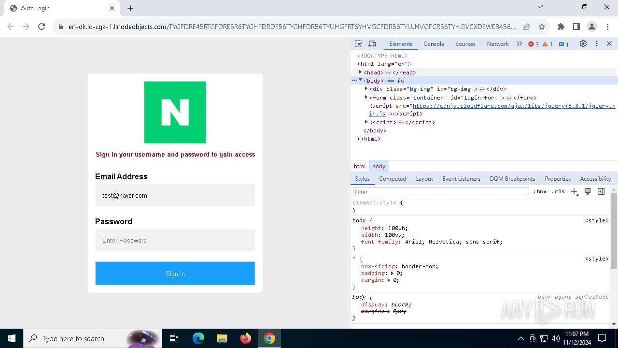Open the Windows Start menu
The width and height of the screenshot is (618, 348).
tap(12, 338)
